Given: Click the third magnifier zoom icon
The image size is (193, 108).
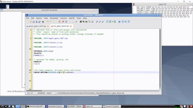Looking at the screenshot, I should [x=103, y=22].
